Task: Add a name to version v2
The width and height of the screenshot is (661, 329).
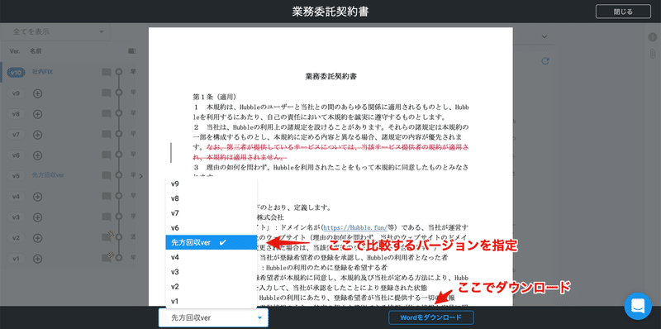Action: 37,238
